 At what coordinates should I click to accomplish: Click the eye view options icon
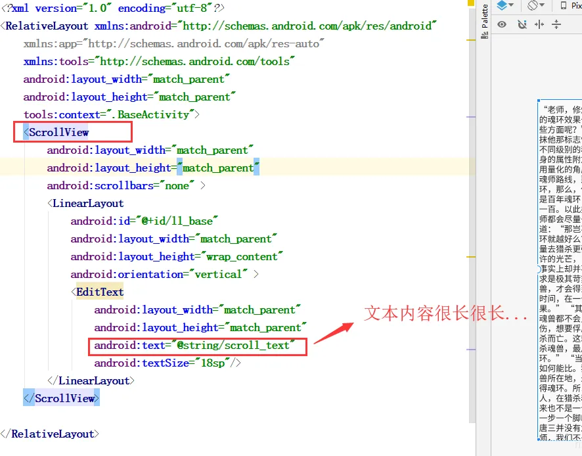pos(502,24)
